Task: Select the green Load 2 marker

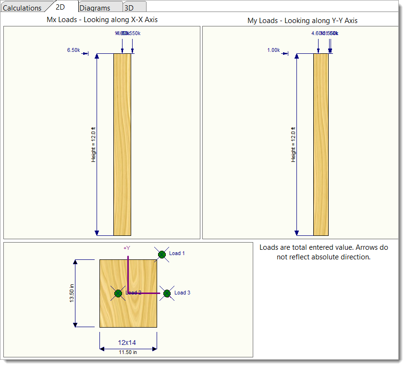Action: pyautogui.click(x=118, y=293)
